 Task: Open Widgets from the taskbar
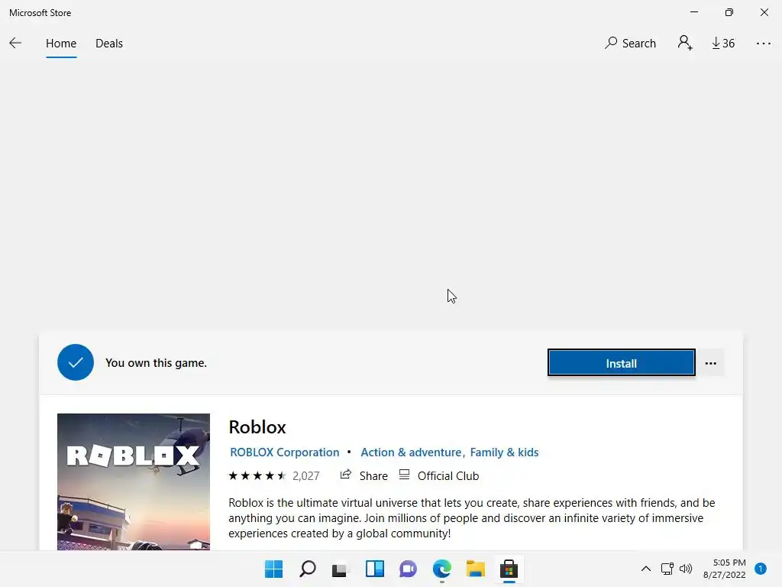pos(374,569)
